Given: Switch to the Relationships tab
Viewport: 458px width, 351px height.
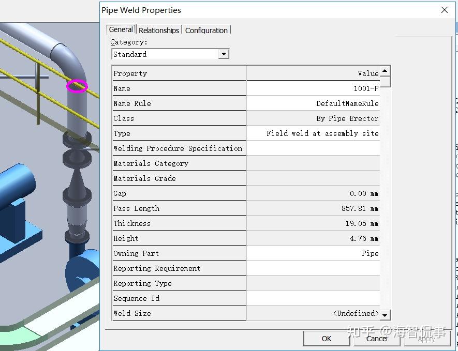Looking at the screenshot, I should coord(159,30).
